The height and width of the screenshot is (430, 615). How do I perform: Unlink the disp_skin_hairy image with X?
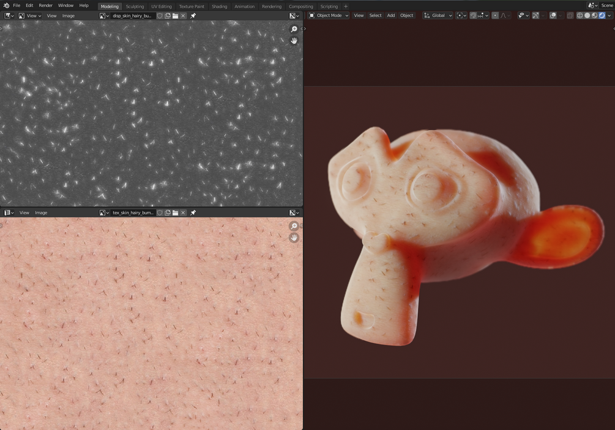[183, 16]
